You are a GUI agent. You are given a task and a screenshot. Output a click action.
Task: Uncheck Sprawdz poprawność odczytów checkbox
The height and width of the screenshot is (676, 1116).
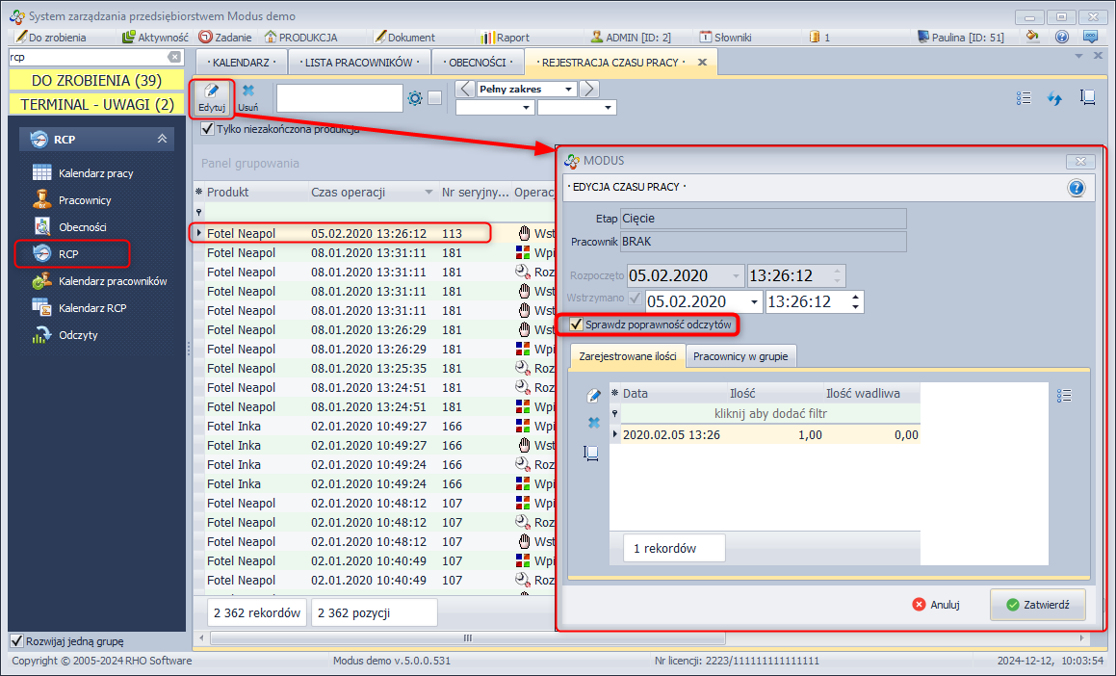pos(577,325)
